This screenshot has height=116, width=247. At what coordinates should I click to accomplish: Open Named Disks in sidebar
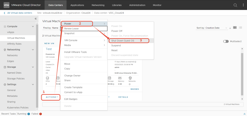(x=14, y=73)
